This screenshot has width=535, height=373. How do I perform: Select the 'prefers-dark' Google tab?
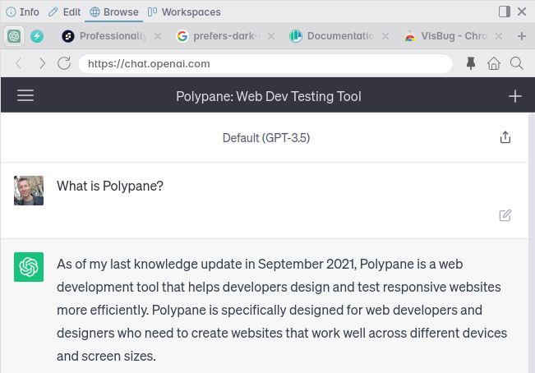215,36
